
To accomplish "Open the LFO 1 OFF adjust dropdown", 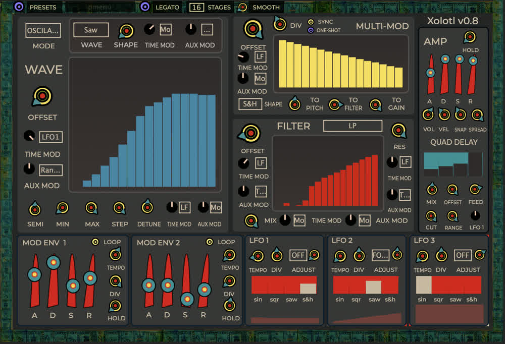I will pyautogui.click(x=298, y=255).
